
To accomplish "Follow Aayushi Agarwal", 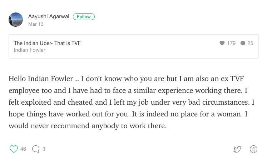I will [84, 17].
